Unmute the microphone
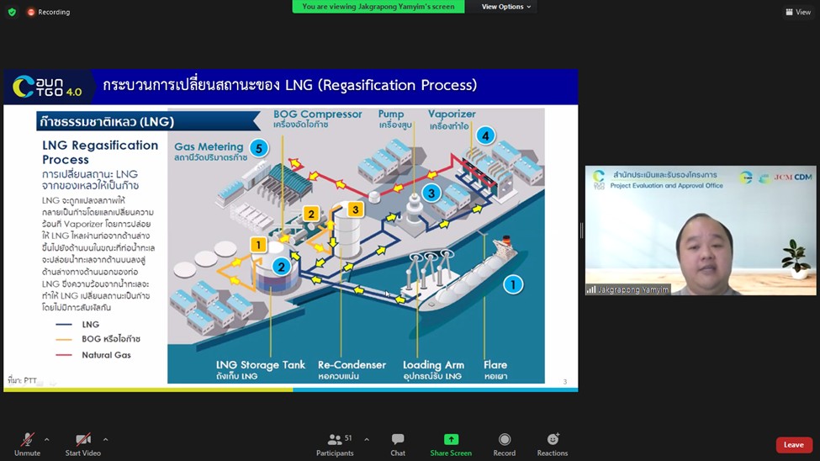This screenshot has width=820, height=461. tap(27, 444)
